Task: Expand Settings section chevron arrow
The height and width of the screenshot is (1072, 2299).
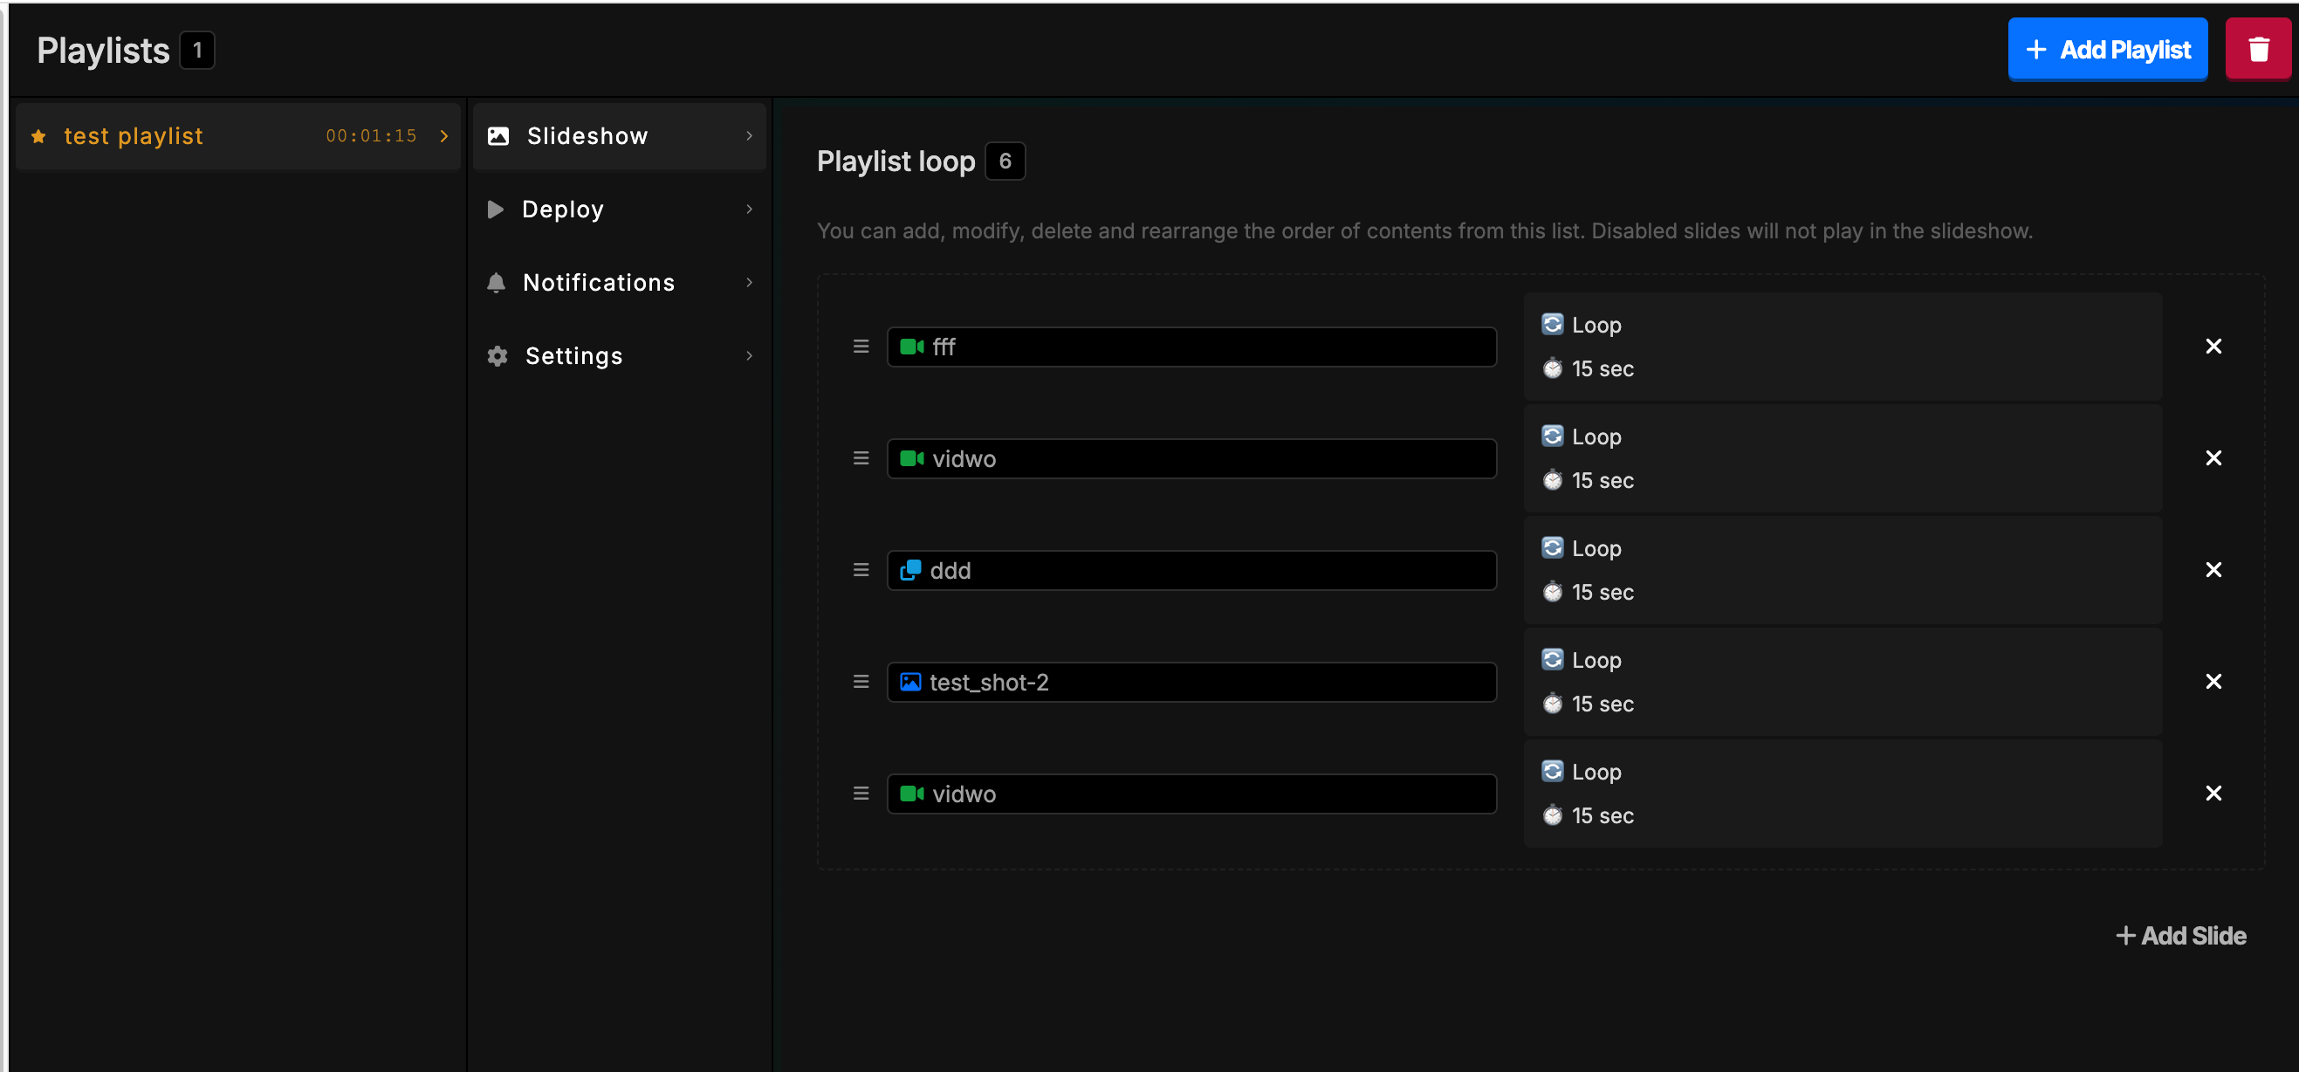Action: (x=749, y=355)
